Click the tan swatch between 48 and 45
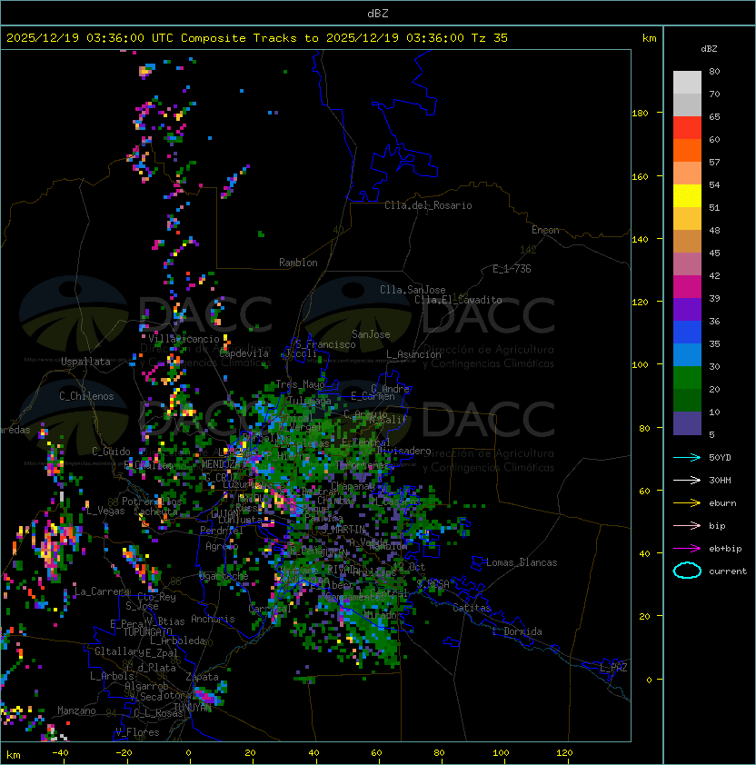Screen dimensions: 756x765 (x=687, y=242)
